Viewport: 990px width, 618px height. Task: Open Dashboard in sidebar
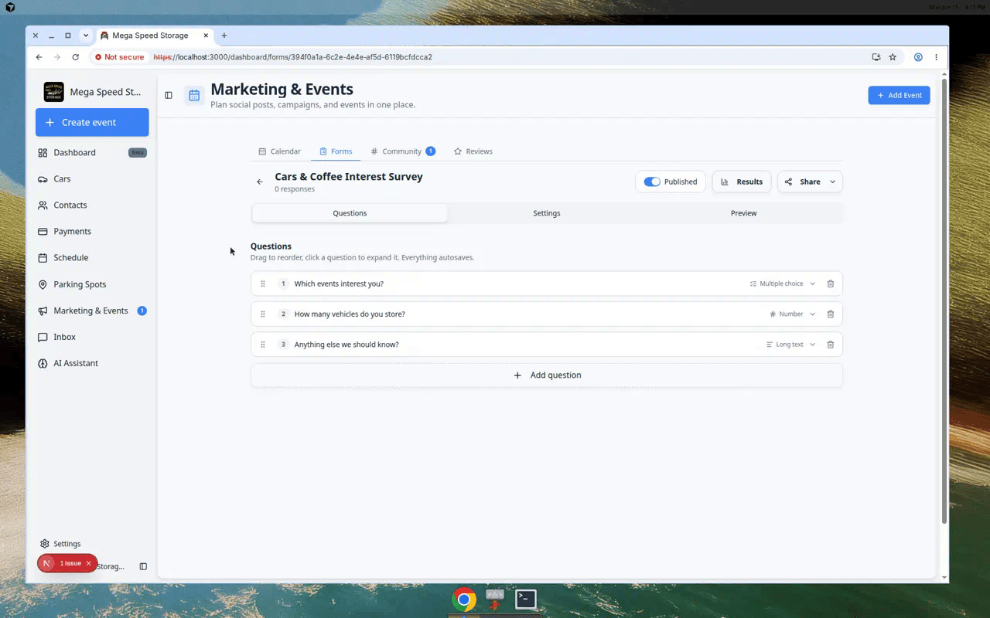pos(92,152)
